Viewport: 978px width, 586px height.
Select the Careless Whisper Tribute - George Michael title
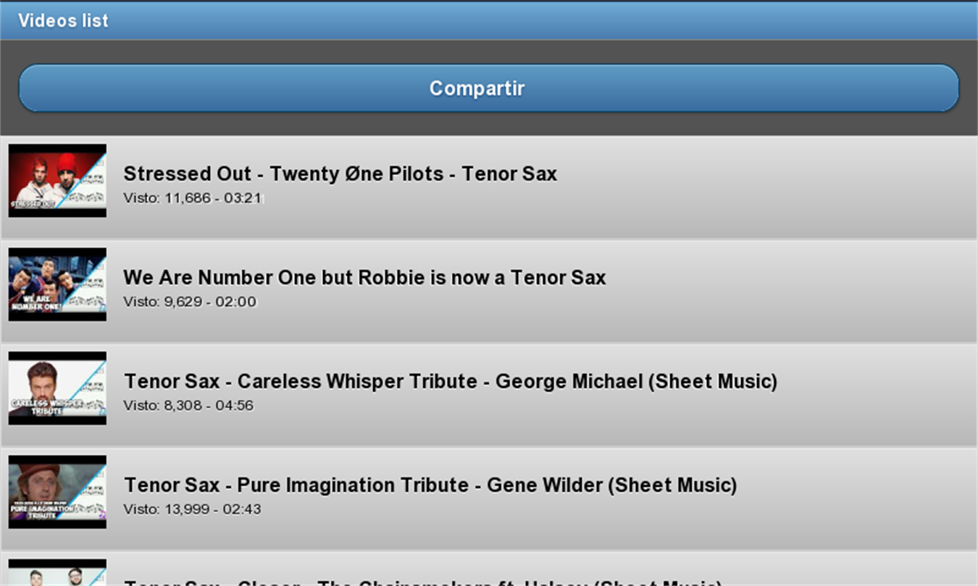(x=450, y=381)
